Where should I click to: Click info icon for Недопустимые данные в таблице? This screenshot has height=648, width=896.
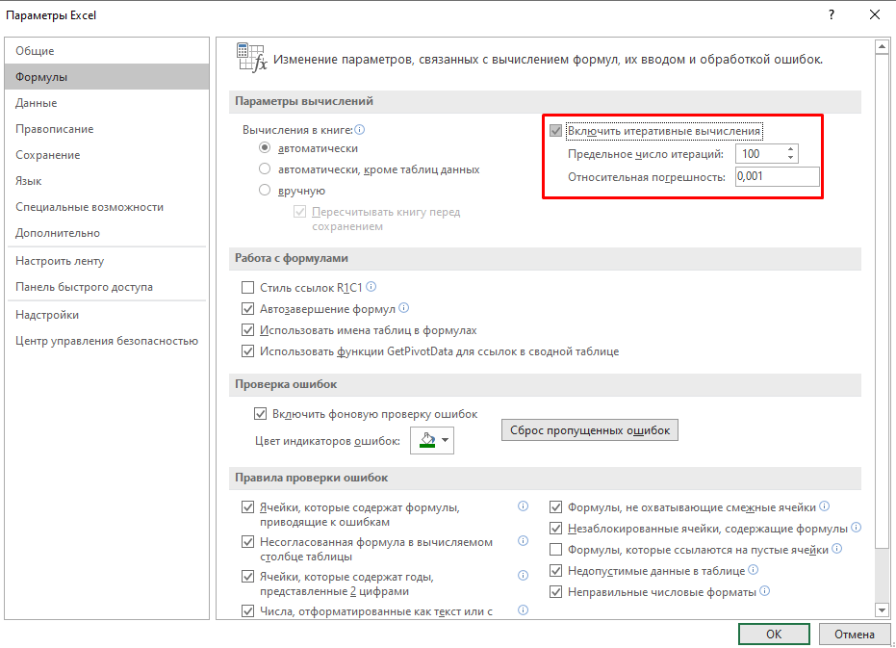tap(754, 570)
